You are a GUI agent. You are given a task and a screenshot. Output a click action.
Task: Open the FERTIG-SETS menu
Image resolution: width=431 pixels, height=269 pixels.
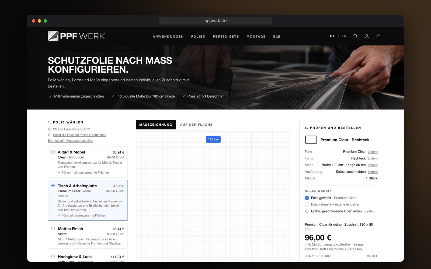tap(226, 37)
